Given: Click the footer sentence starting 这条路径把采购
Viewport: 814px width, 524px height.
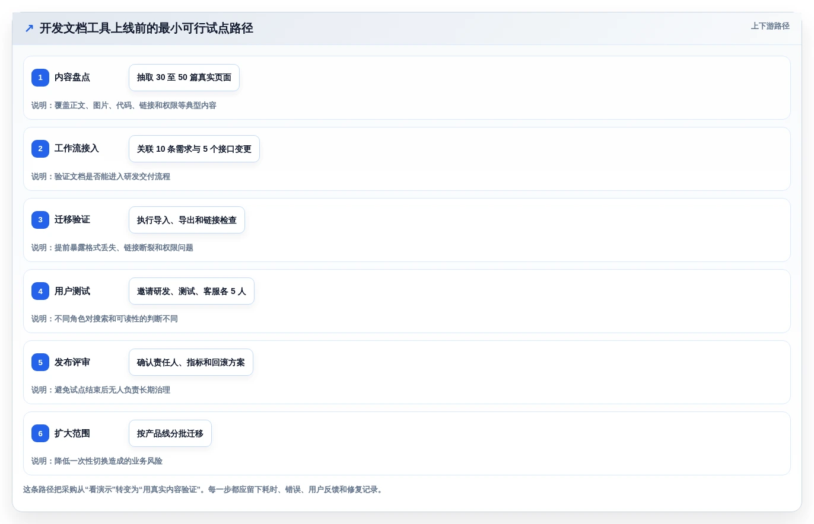Looking at the screenshot, I should (205, 490).
